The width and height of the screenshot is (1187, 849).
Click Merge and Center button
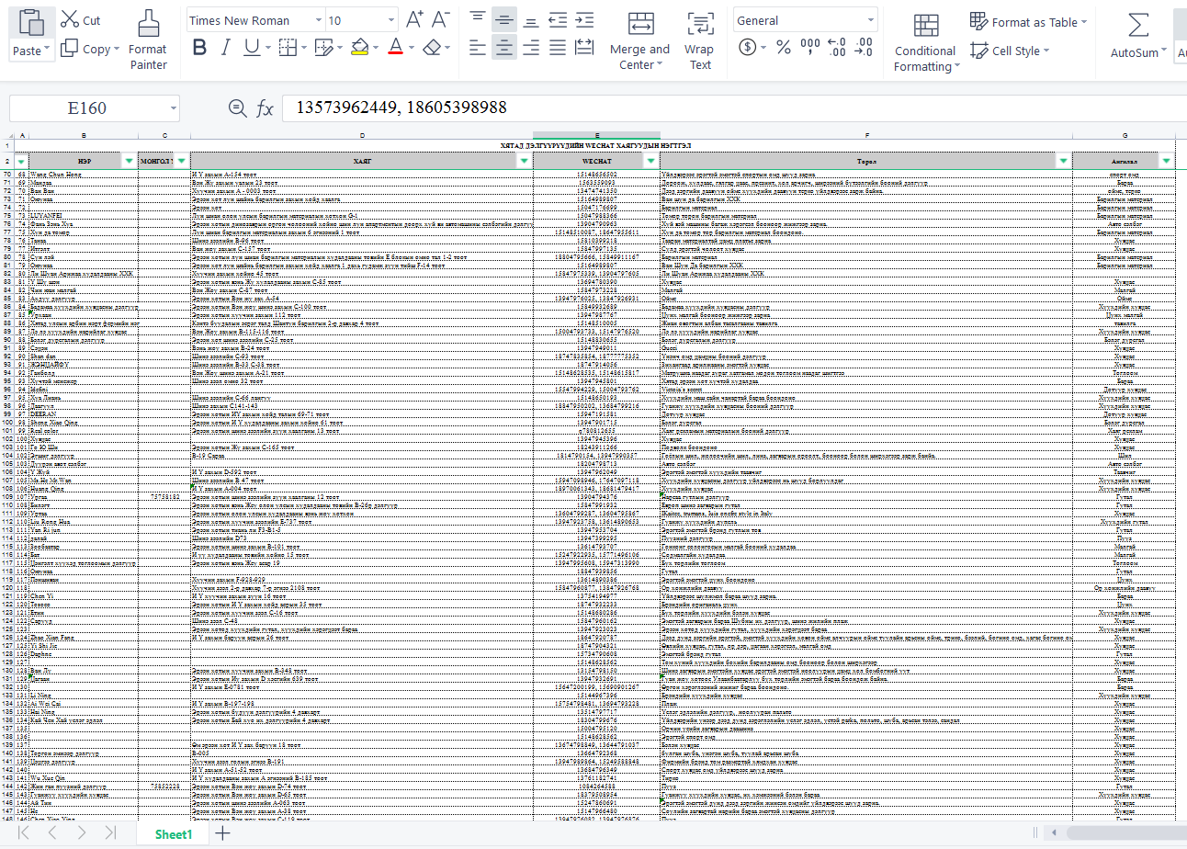click(640, 40)
